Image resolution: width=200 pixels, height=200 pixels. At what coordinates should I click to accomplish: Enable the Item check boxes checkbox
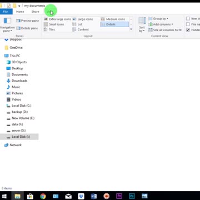[x=188, y=18]
